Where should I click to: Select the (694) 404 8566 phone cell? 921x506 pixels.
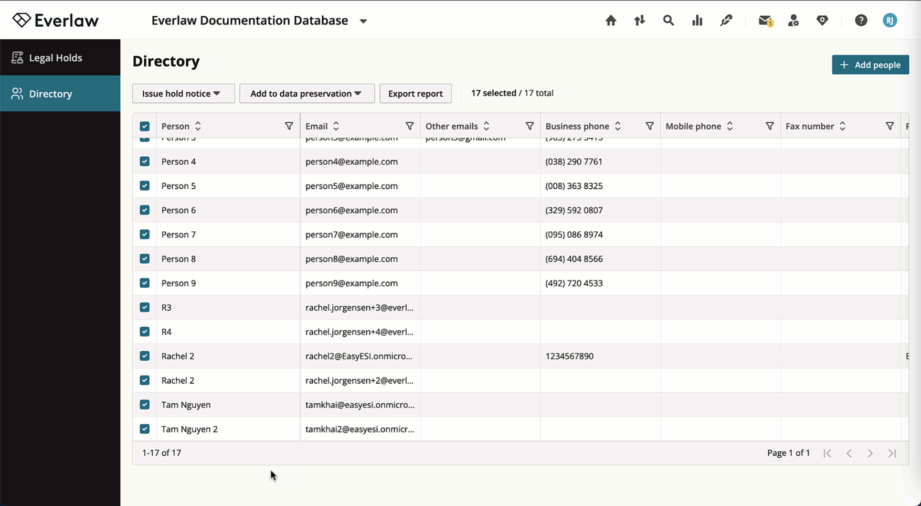[x=600, y=259]
